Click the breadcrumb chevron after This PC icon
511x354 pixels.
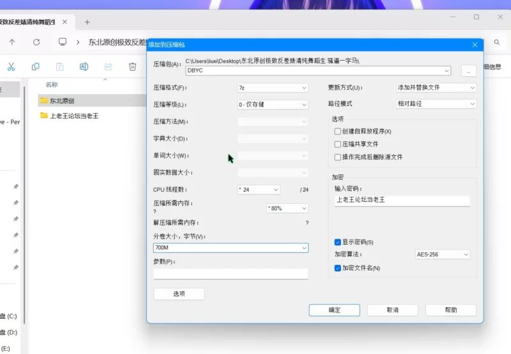point(78,42)
